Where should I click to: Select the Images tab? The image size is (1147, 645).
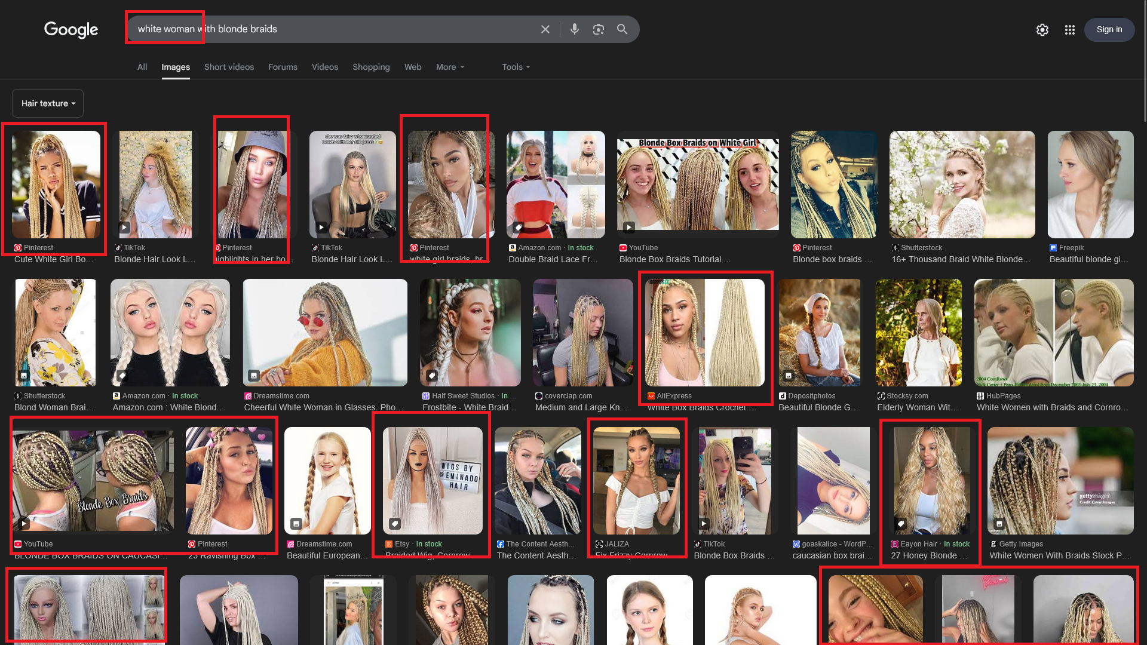pos(176,67)
